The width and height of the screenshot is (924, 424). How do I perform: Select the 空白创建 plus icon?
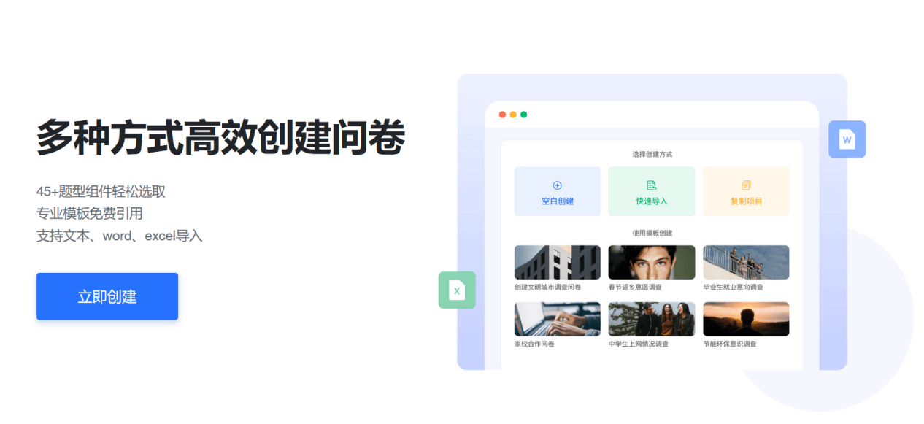(x=558, y=185)
